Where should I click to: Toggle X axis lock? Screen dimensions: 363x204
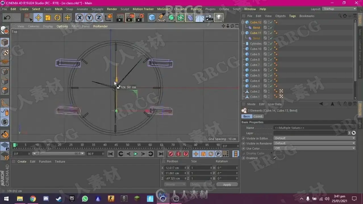(x=80, y=18)
